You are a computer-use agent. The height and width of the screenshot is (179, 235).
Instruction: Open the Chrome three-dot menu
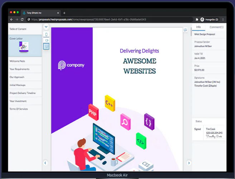click(x=223, y=19)
